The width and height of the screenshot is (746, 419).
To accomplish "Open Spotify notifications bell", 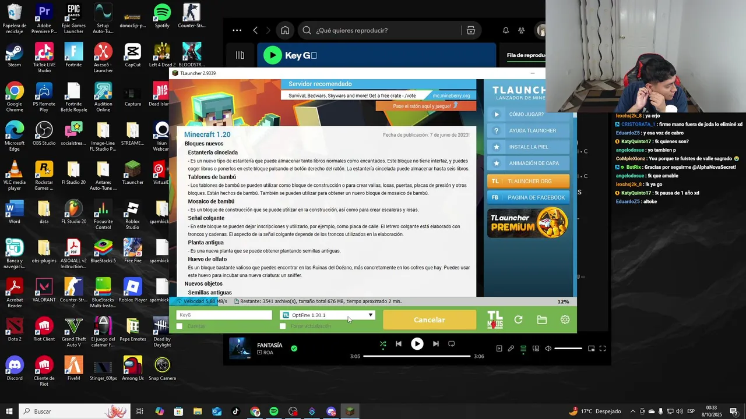I will point(506,30).
